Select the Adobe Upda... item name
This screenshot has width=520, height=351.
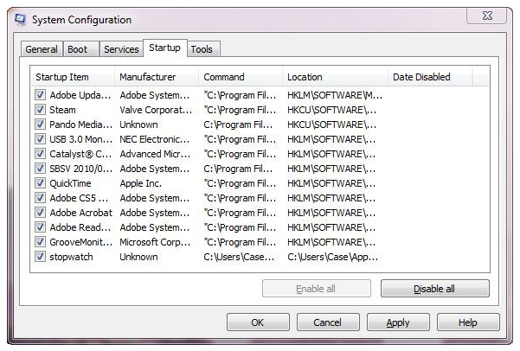coord(80,95)
